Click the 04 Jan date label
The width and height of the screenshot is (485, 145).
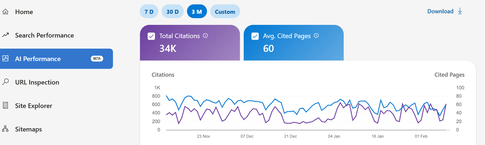coord(334,136)
